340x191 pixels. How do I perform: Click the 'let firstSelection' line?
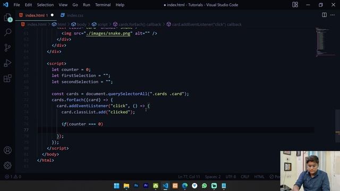[81, 75]
